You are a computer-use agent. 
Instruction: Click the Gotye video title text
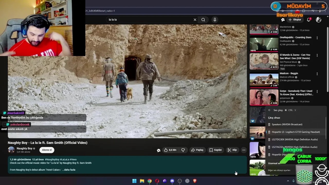point(296,93)
